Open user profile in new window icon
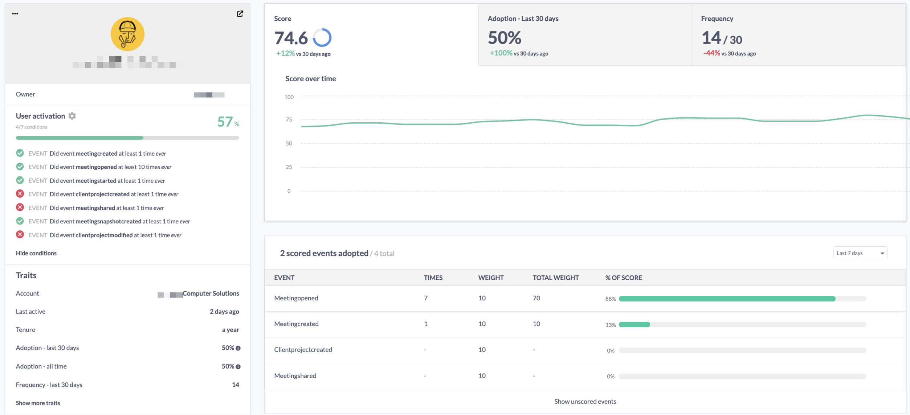Viewport: 910px width, 415px height. 240,13
